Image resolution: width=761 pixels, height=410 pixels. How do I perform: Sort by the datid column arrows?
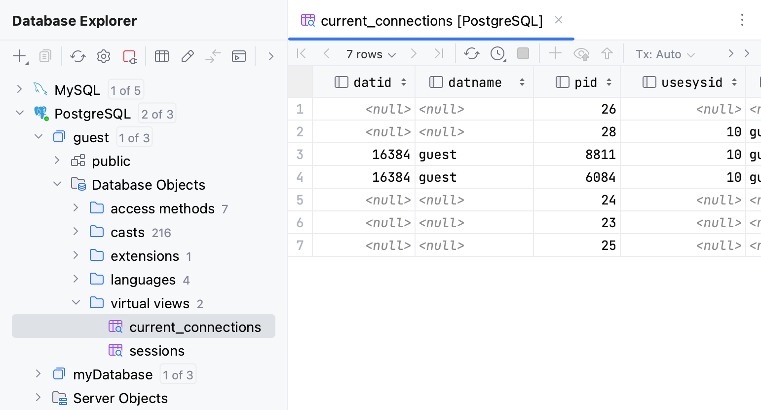[404, 82]
